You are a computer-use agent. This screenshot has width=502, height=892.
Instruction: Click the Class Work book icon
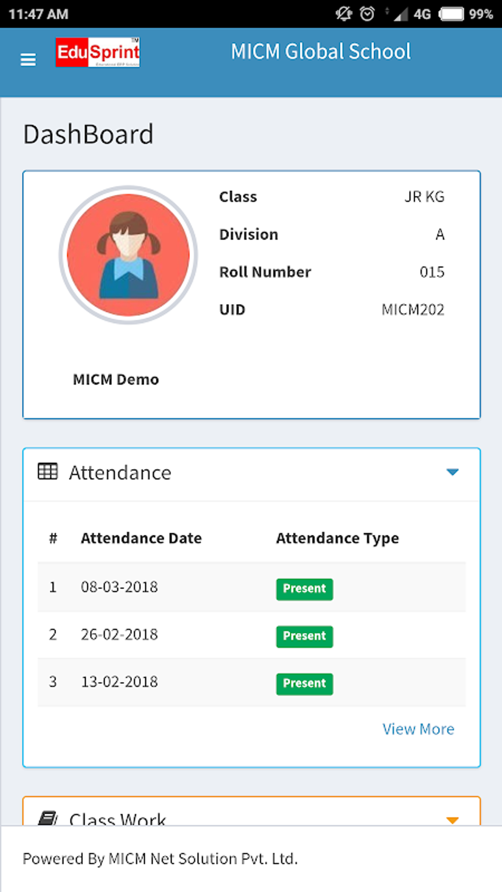click(x=48, y=818)
